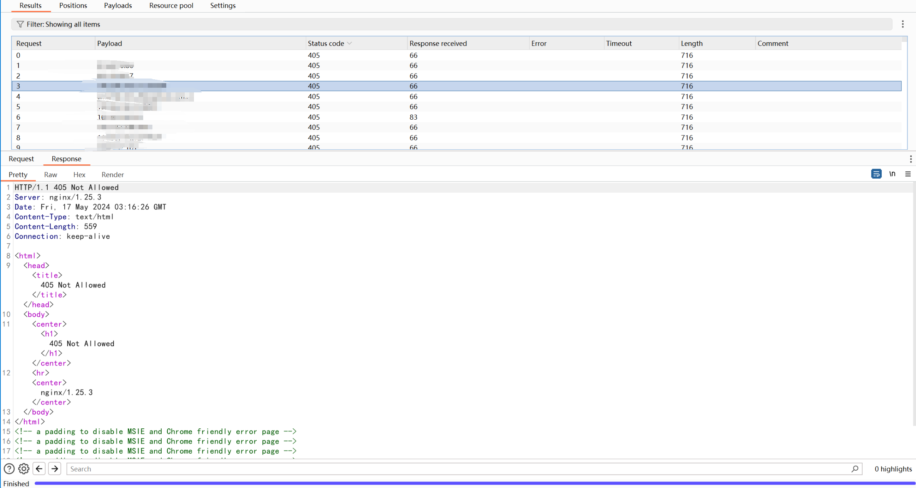
Task: Open the message viewer kebab menu
Action: click(911, 159)
